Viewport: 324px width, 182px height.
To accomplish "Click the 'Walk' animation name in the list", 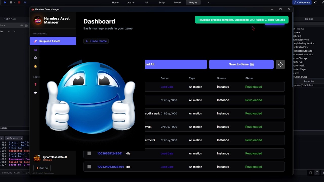I will 148,127.
